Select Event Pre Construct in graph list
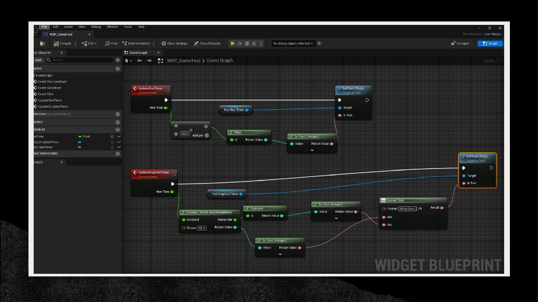Screen dimensions: 538x302 click(52, 82)
